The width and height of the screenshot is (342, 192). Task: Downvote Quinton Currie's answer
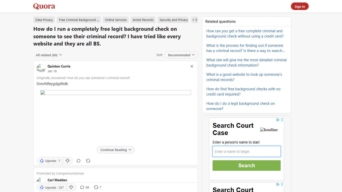pos(68,161)
